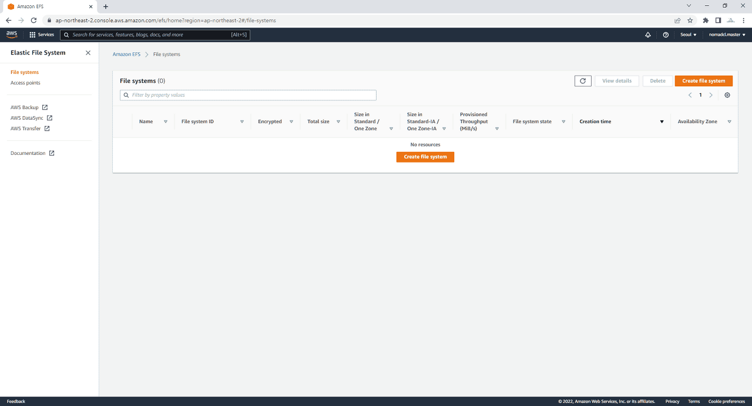Open the Seoul region dropdown
Screen dimensions: 752x406
tap(689, 35)
